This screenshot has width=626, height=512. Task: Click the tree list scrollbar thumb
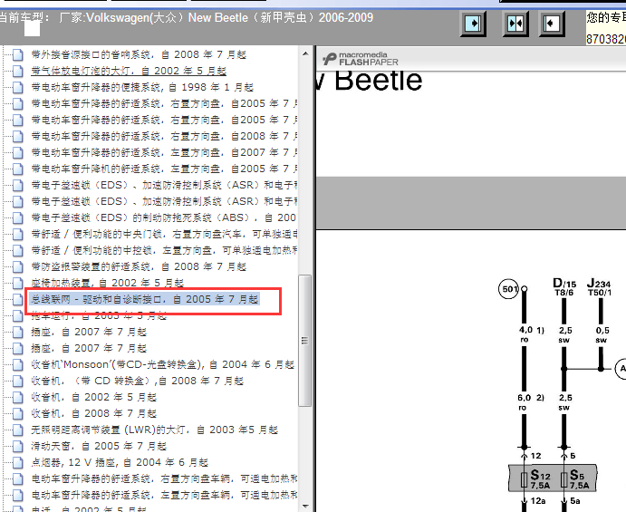click(x=305, y=340)
